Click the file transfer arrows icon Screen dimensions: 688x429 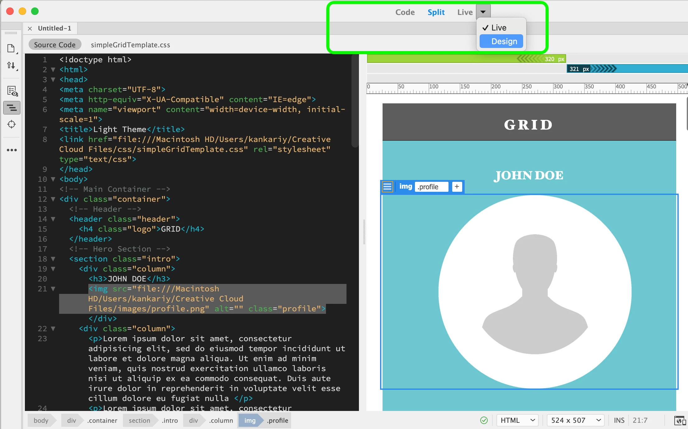tap(12, 66)
